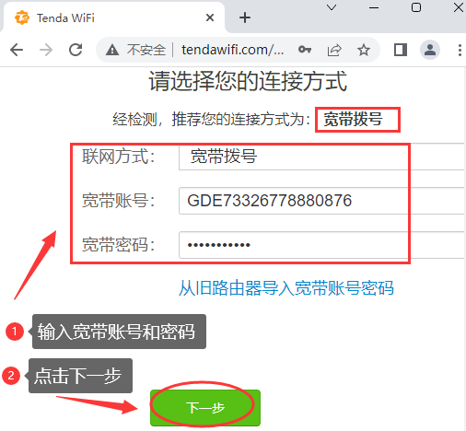466x431 pixels.
Task: Focus the 宽带账号 account input field
Action: click(x=322, y=201)
